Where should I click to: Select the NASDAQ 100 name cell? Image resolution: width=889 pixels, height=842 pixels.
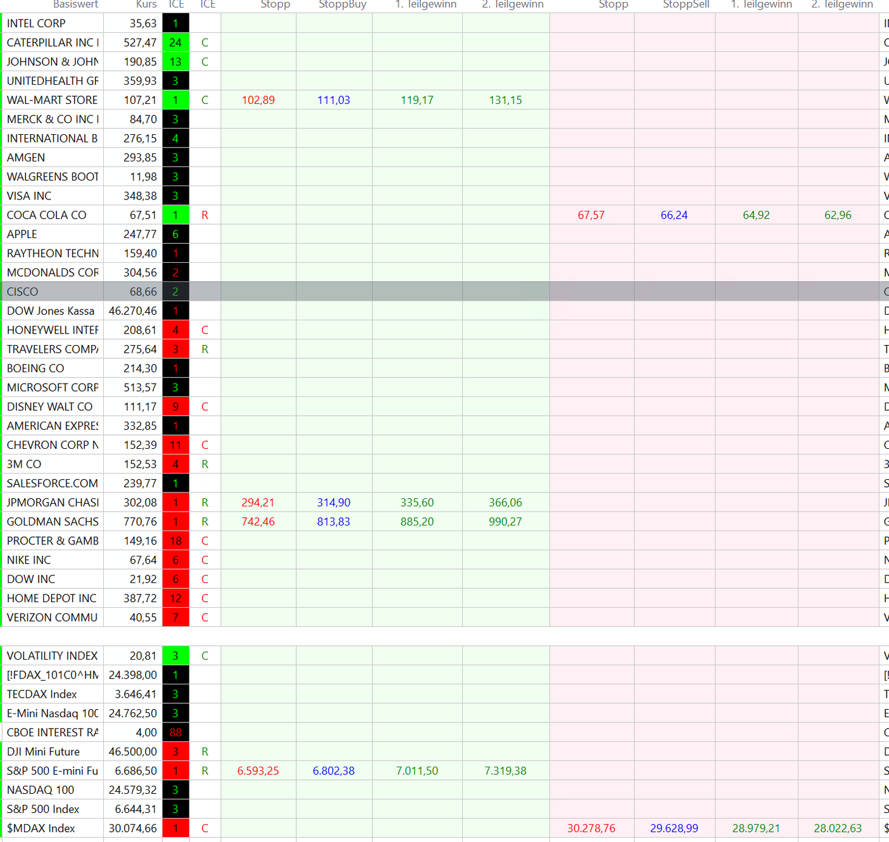pyautogui.click(x=41, y=790)
